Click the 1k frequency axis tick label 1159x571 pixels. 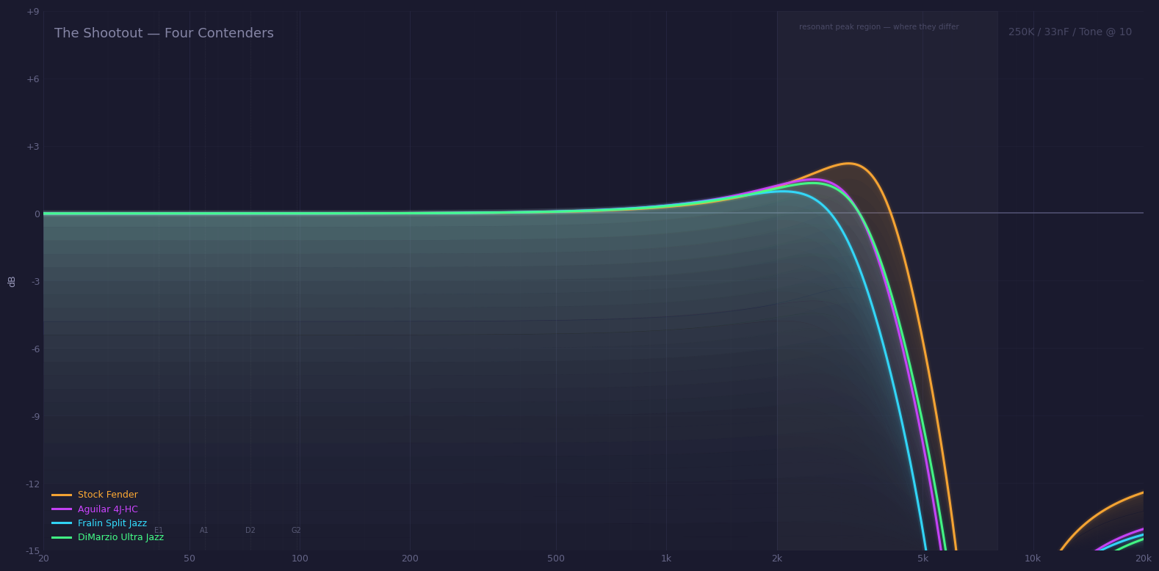[x=666, y=559]
